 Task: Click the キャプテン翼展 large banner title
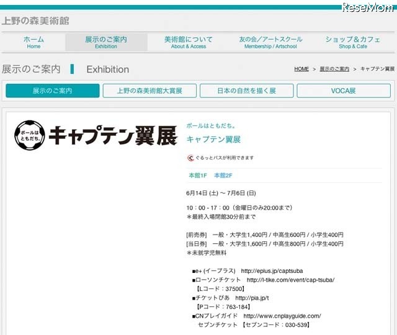pos(113,136)
